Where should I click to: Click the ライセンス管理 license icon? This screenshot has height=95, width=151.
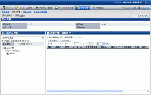click(x=17, y=8)
